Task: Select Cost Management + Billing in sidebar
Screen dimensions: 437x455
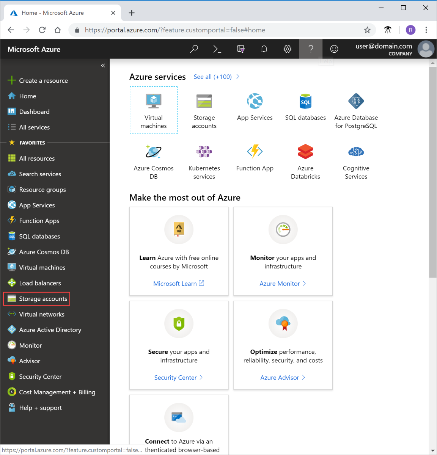Action: click(57, 392)
